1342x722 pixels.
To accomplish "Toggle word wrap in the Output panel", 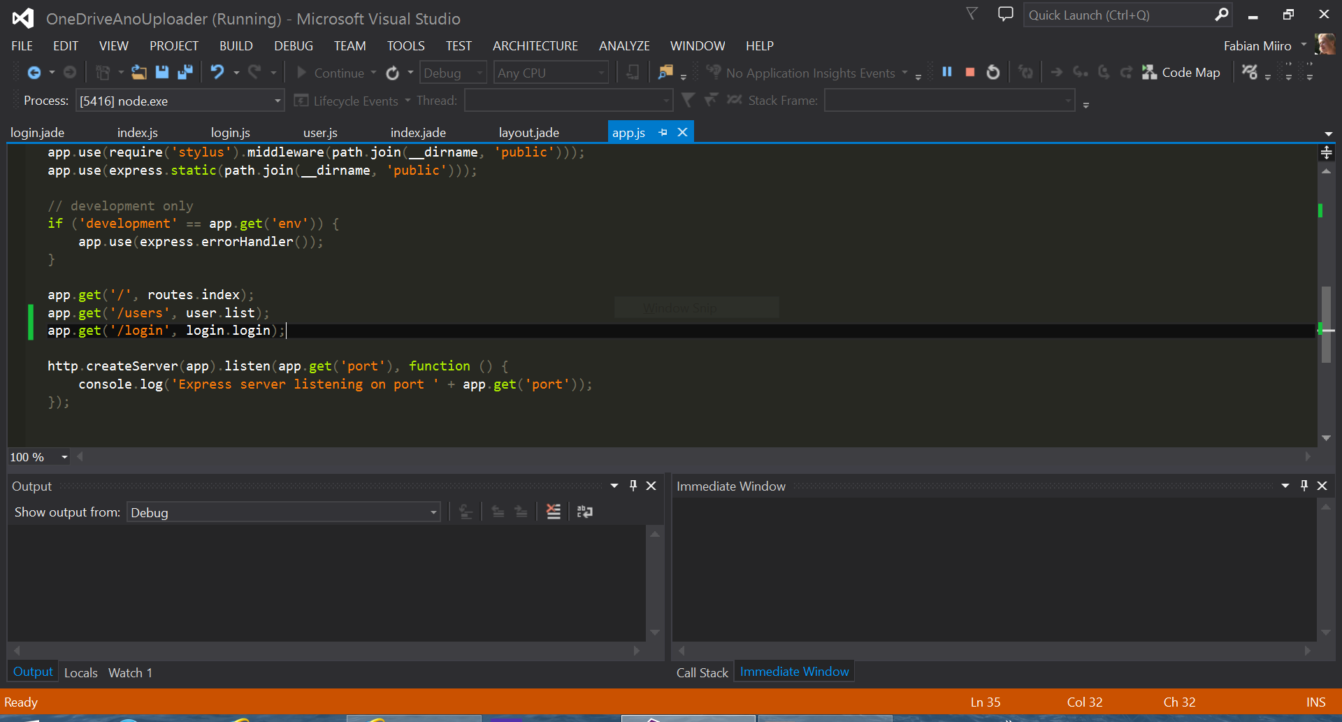I will coord(585,512).
